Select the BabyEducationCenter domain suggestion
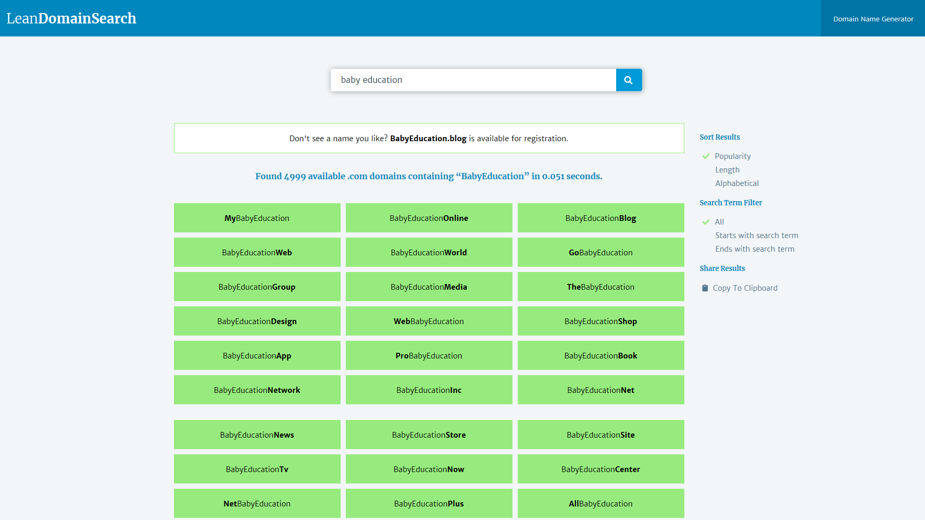Screen dimensions: 925x520 click(601, 469)
